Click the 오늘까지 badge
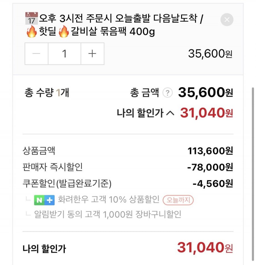This screenshot has height=265, width=256. click(x=178, y=200)
